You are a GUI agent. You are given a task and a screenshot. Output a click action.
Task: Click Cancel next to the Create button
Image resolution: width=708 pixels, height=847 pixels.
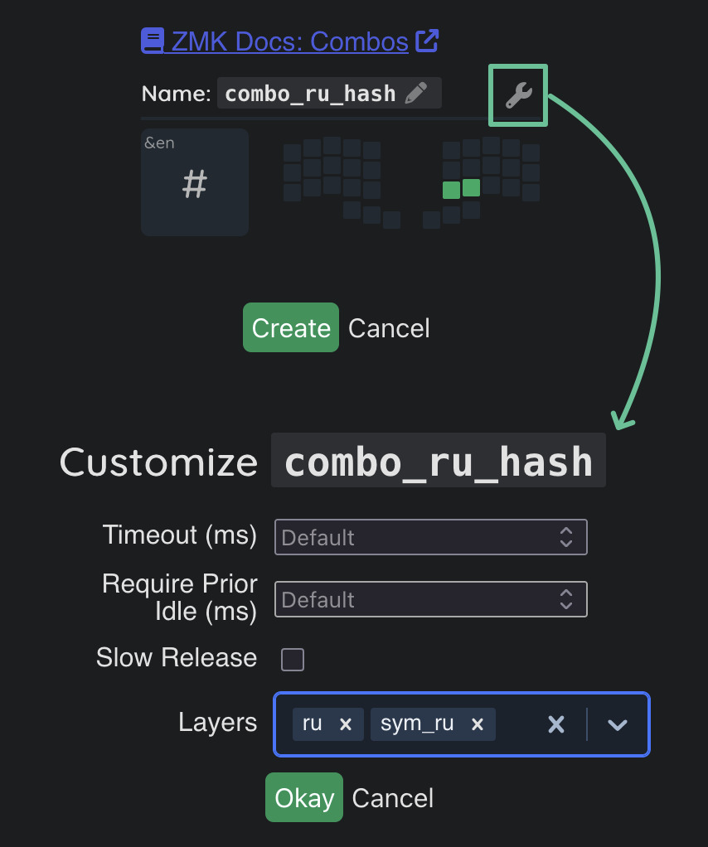click(x=389, y=328)
